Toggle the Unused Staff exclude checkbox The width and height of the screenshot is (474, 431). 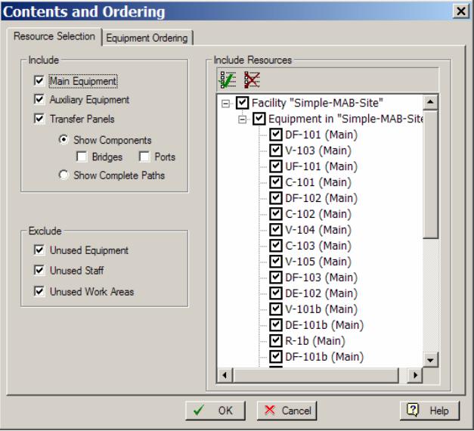point(39,271)
